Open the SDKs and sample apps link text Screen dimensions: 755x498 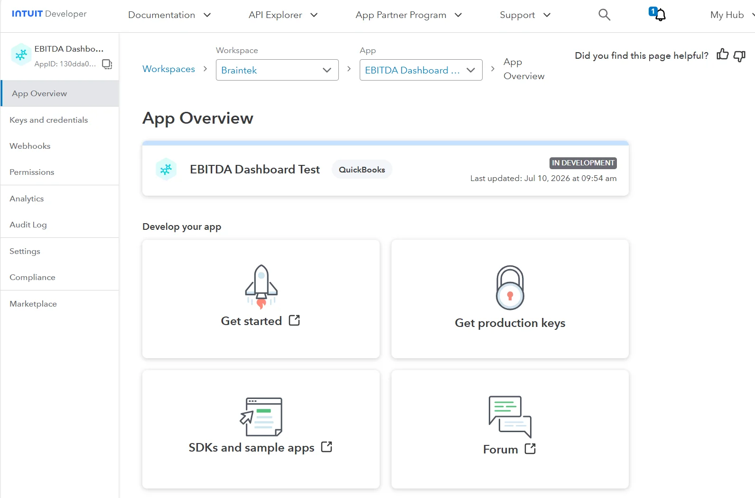pyautogui.click(x=252, y=448)
